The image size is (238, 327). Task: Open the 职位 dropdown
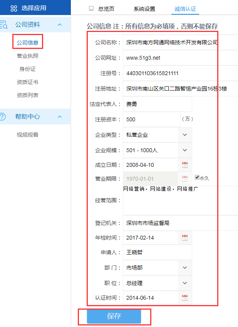point(185,283)
